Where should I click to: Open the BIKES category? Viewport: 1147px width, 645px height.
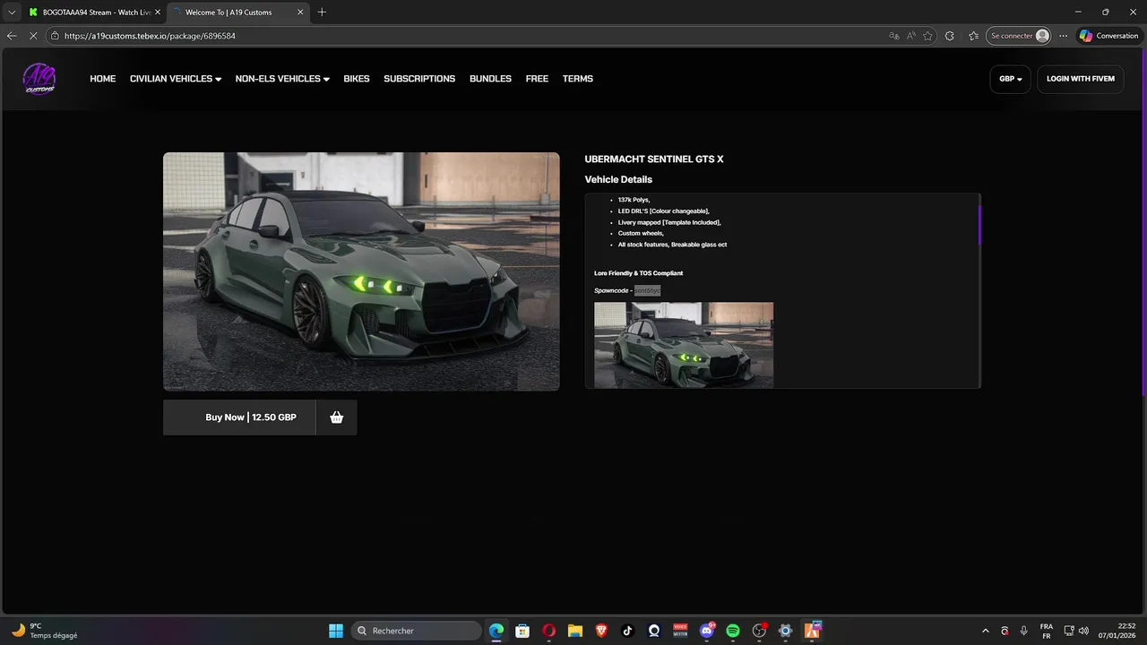(x=357, y=79)
